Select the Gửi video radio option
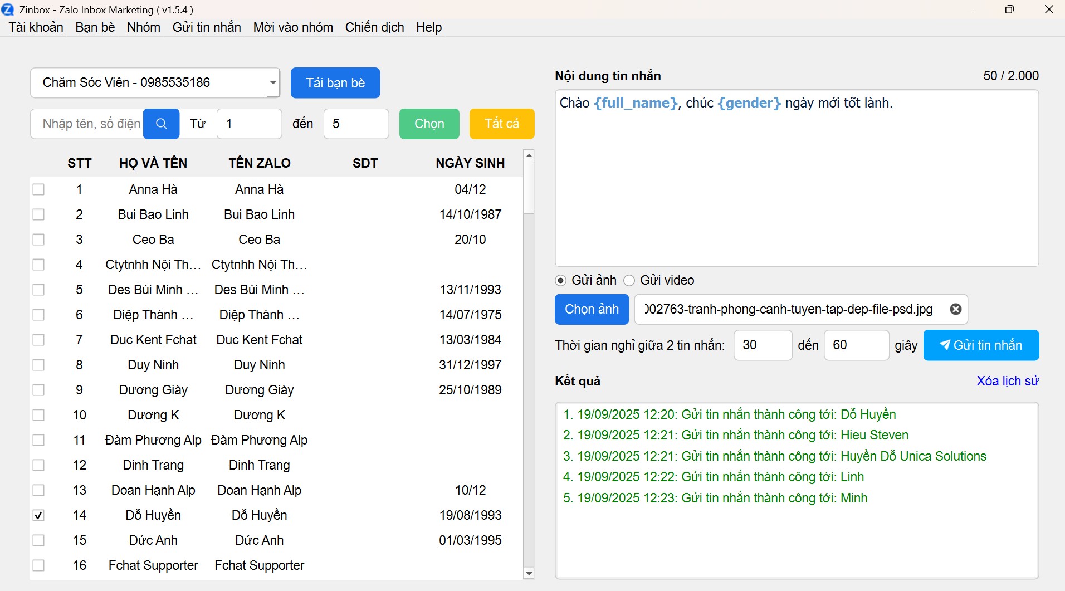The image size is (1065, 591). click(629, 280)
